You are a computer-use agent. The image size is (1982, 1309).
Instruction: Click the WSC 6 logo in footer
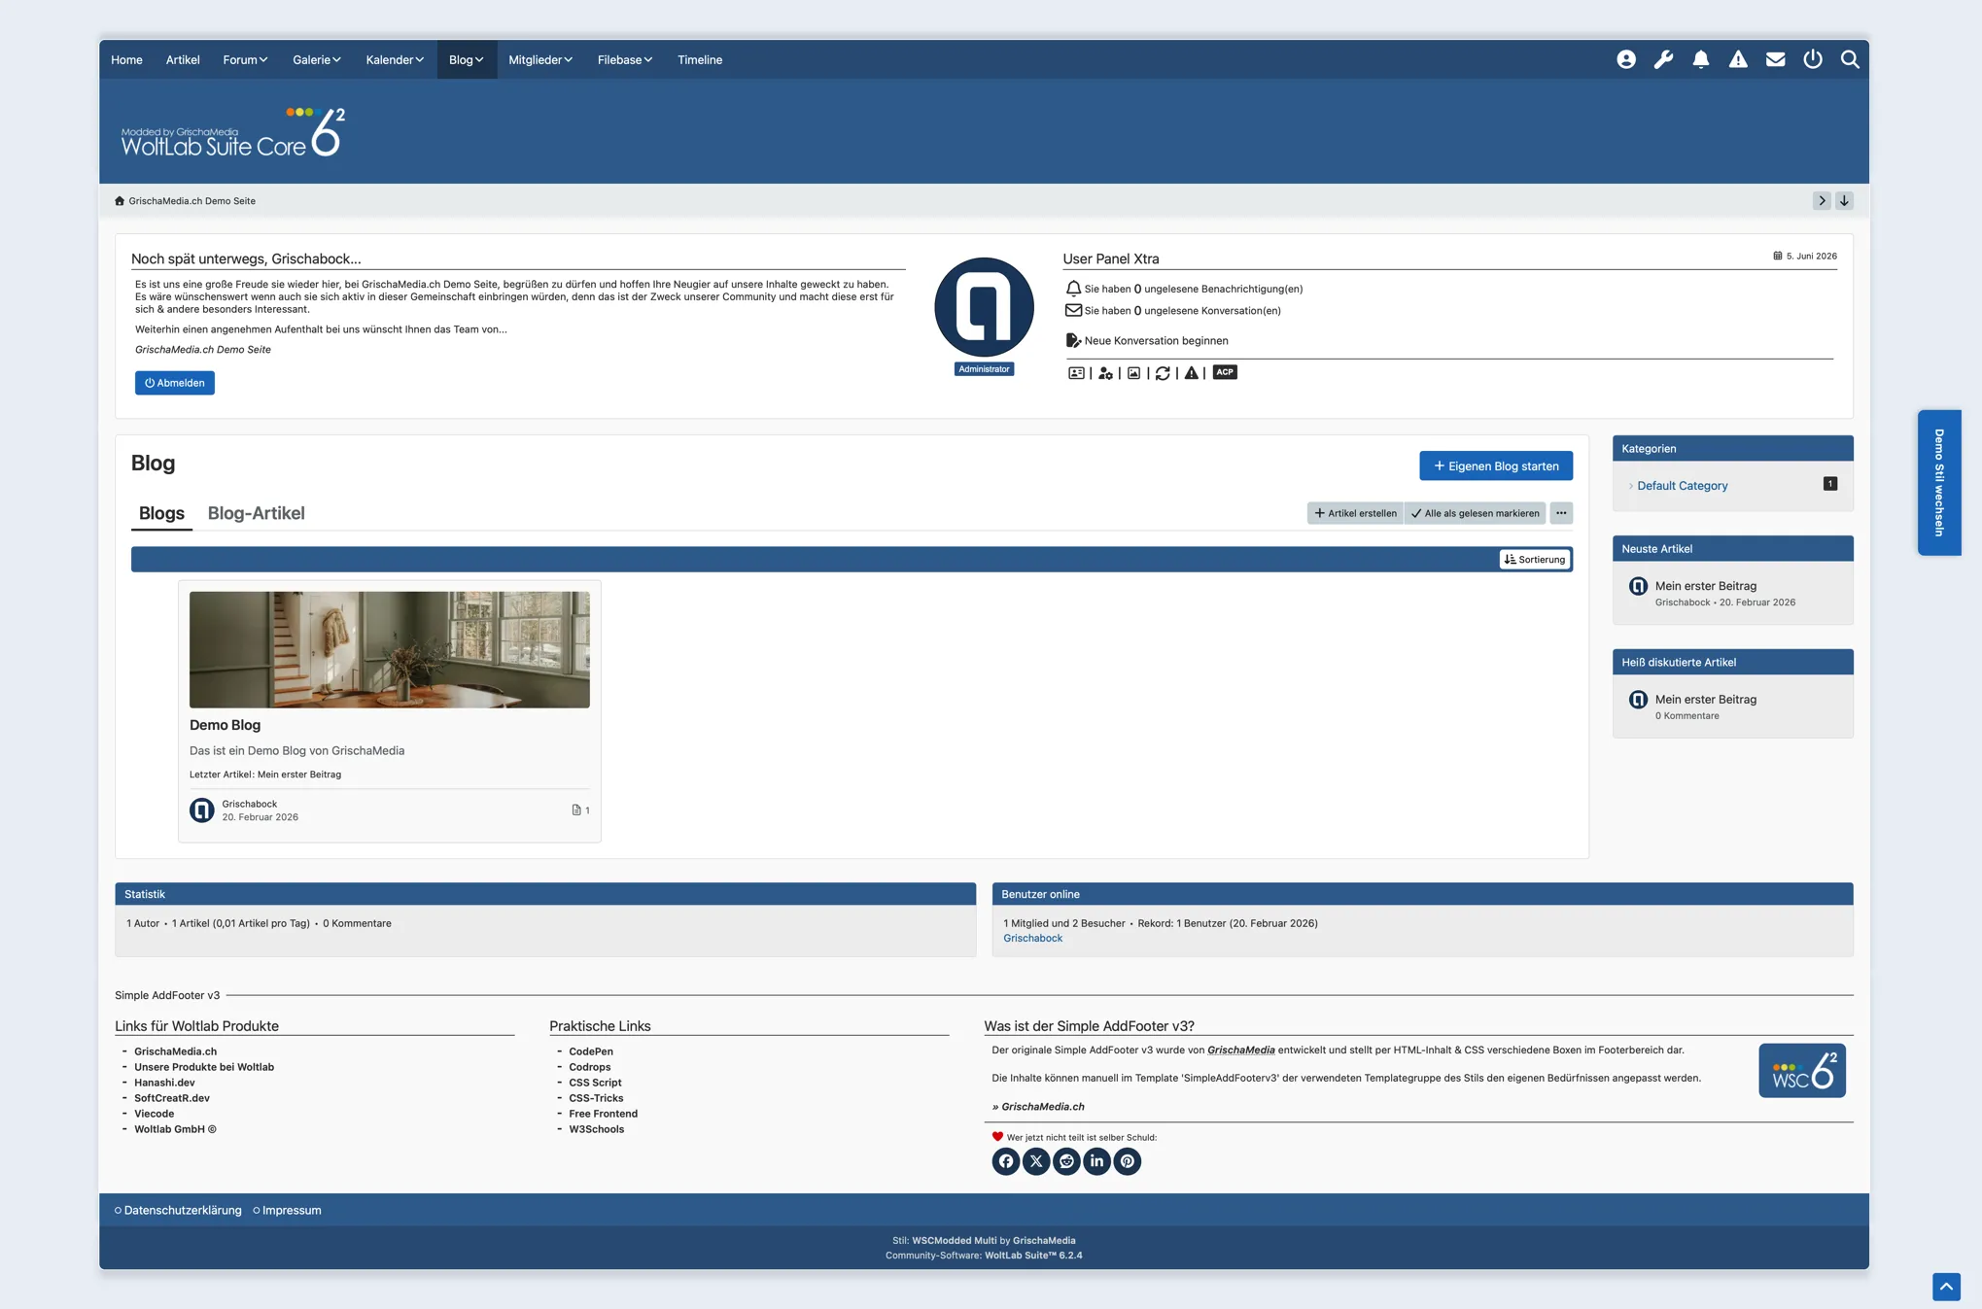pyautogui.click(x=1802, y=1071)
